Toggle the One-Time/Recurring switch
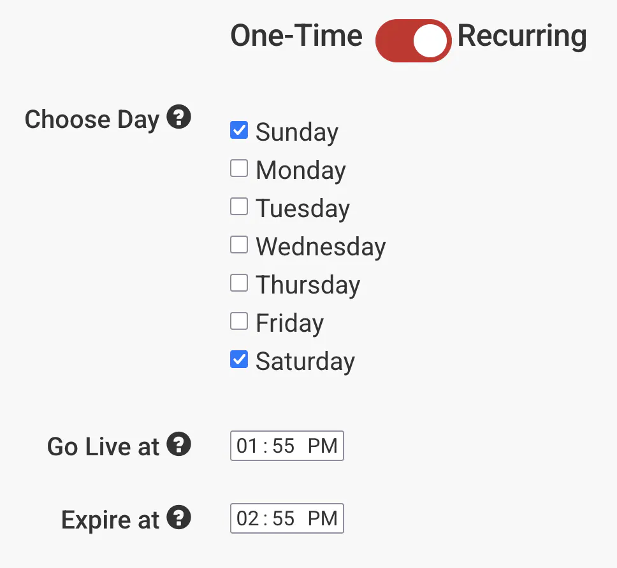Viewport: 617px width, 568px height. point(413,41)
